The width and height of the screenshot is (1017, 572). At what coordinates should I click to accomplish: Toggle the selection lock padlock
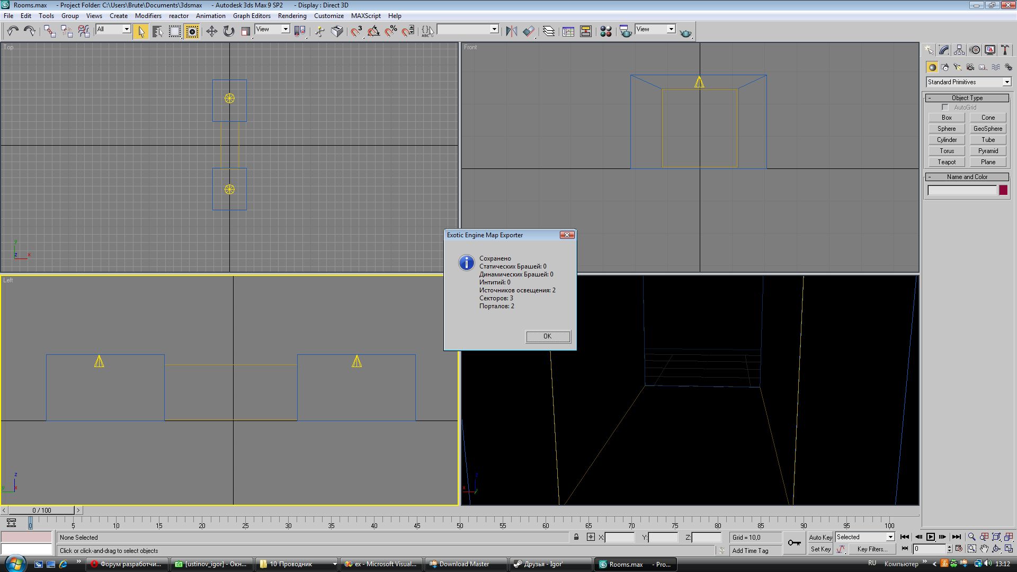(576, 537)
